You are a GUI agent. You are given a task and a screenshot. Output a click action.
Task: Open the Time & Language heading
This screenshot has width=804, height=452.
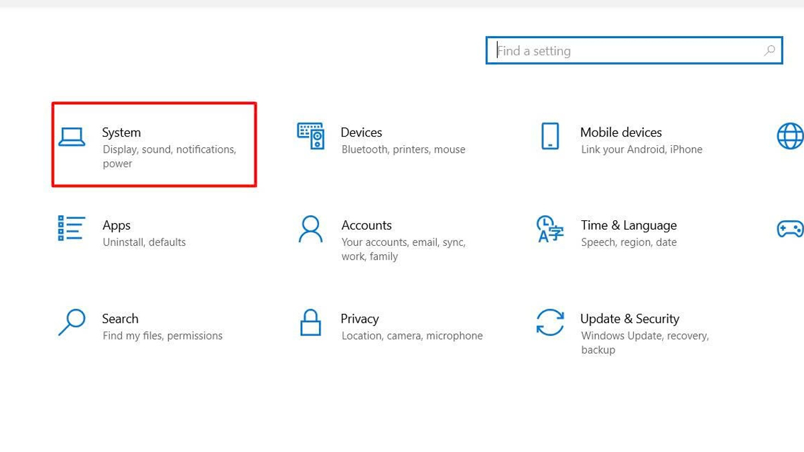click(x=629, y=226)
